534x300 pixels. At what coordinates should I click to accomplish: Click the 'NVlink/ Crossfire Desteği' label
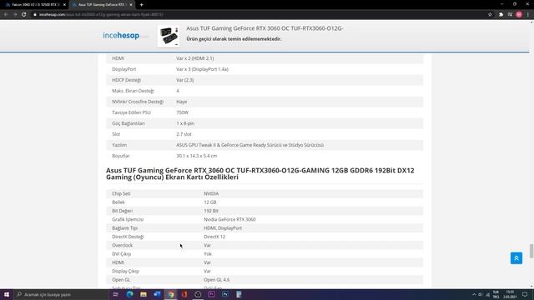pos(138,102)
